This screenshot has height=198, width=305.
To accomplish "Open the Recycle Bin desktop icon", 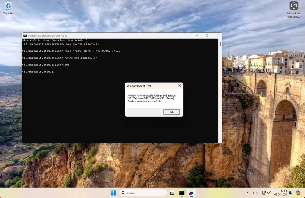I will pyautogui.click(x=8, y=8).
